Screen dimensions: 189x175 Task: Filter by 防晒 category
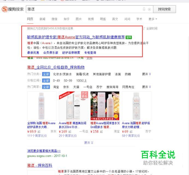(128, 74)
